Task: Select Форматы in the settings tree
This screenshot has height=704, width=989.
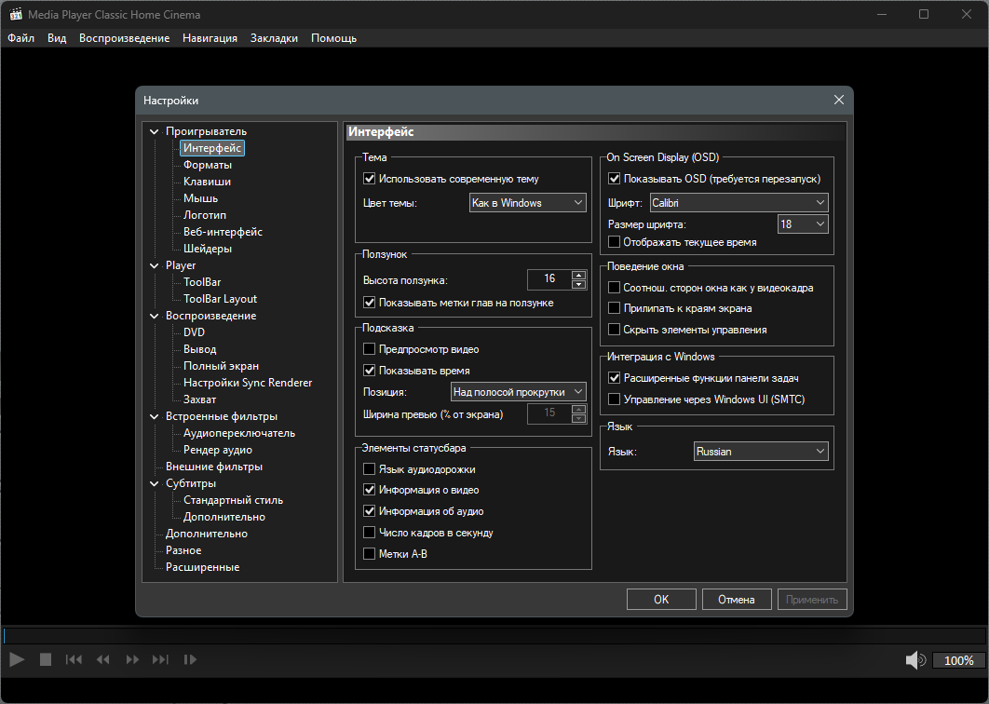Action: [x=208, y=165]
